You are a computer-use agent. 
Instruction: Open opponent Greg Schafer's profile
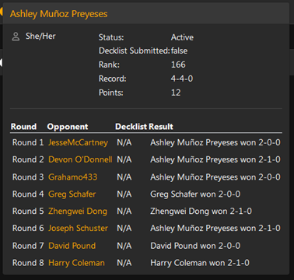[72, 194]
